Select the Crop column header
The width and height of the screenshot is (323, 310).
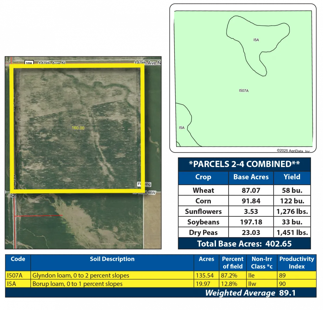coord(203,177)
